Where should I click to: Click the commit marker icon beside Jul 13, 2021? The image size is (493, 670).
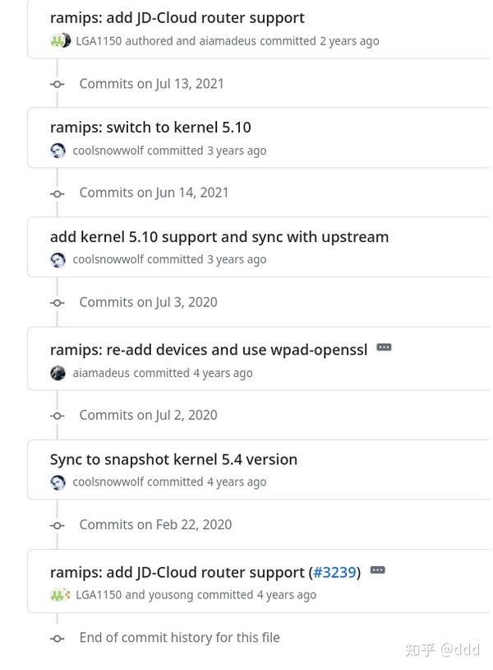point(57,84)
